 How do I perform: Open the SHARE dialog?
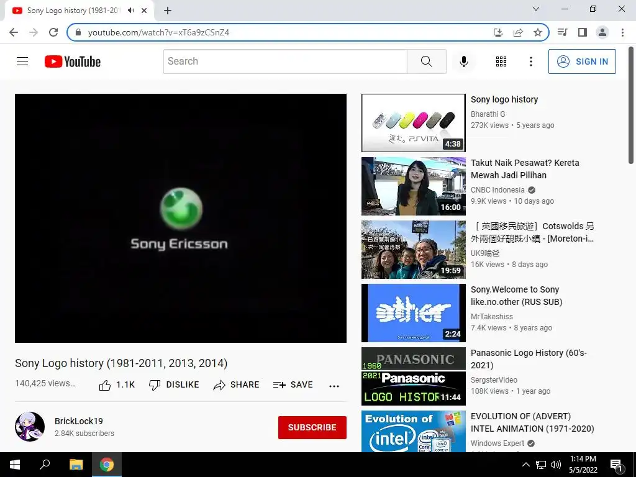236,385
